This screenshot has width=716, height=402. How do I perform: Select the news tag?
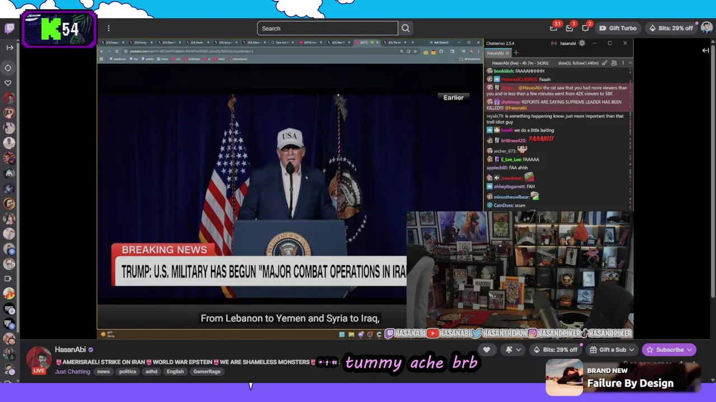point(103,372)
